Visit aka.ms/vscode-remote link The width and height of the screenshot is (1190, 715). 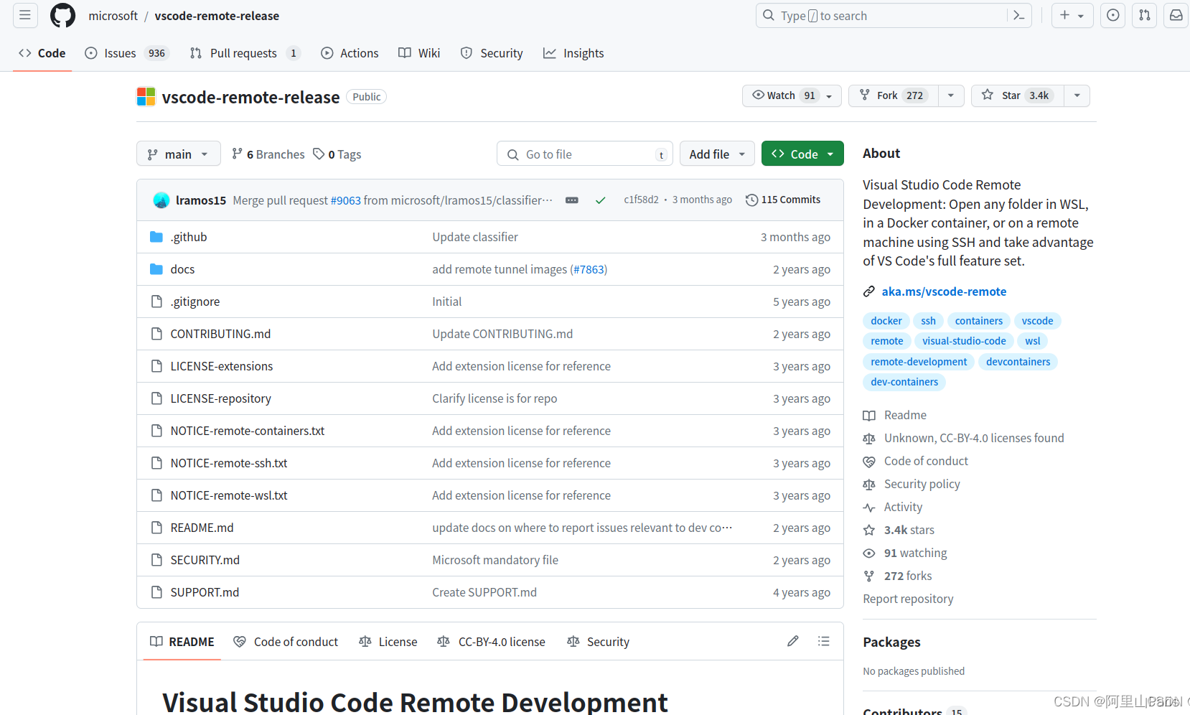coord(944,291)
